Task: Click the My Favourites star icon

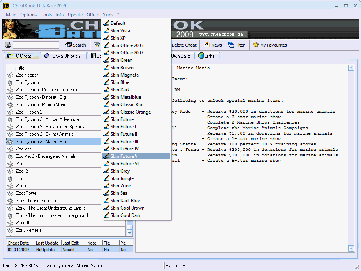Action: pos(256,45)
